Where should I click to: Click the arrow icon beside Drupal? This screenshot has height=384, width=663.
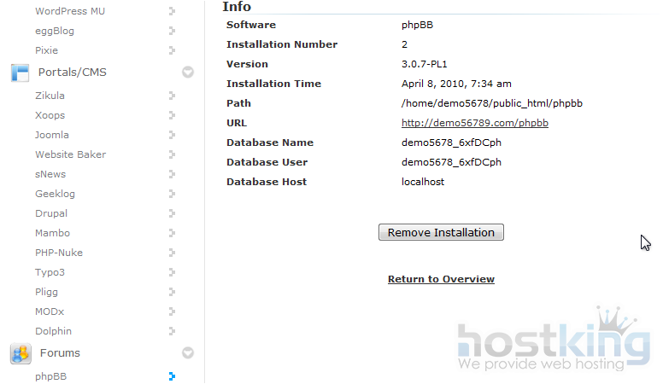click(172, 213)
